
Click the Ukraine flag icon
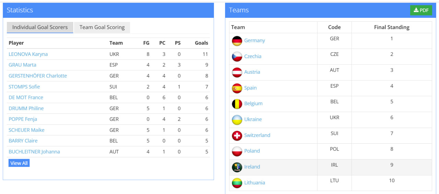237,120
